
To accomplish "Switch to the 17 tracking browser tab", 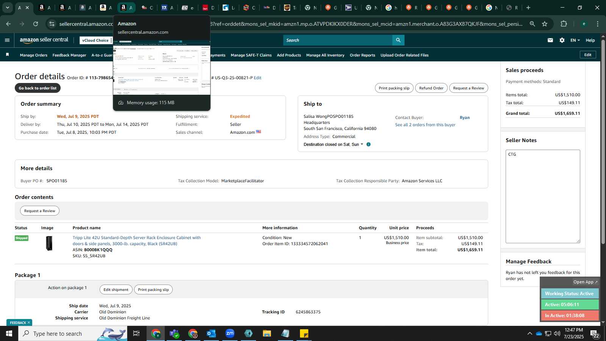I will click(x=167, y=8).
